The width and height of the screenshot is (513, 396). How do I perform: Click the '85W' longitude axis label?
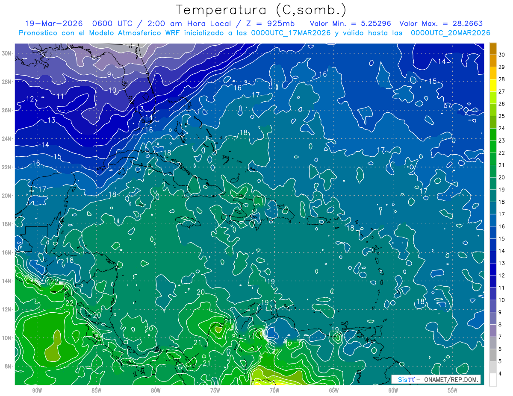tap(97, 390)
